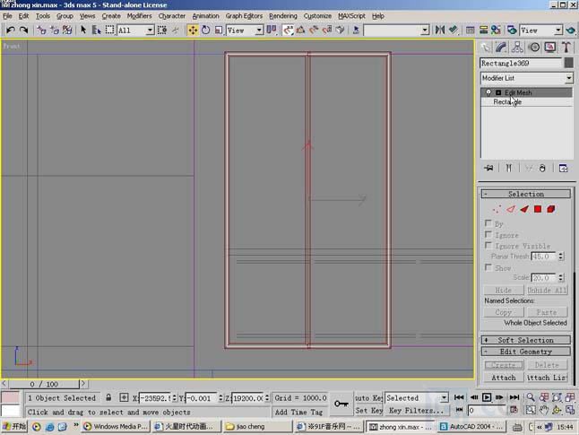Screen dimensions: 579x435
Task: Click the Mirror Selected Objects icon
Action: 440,30
